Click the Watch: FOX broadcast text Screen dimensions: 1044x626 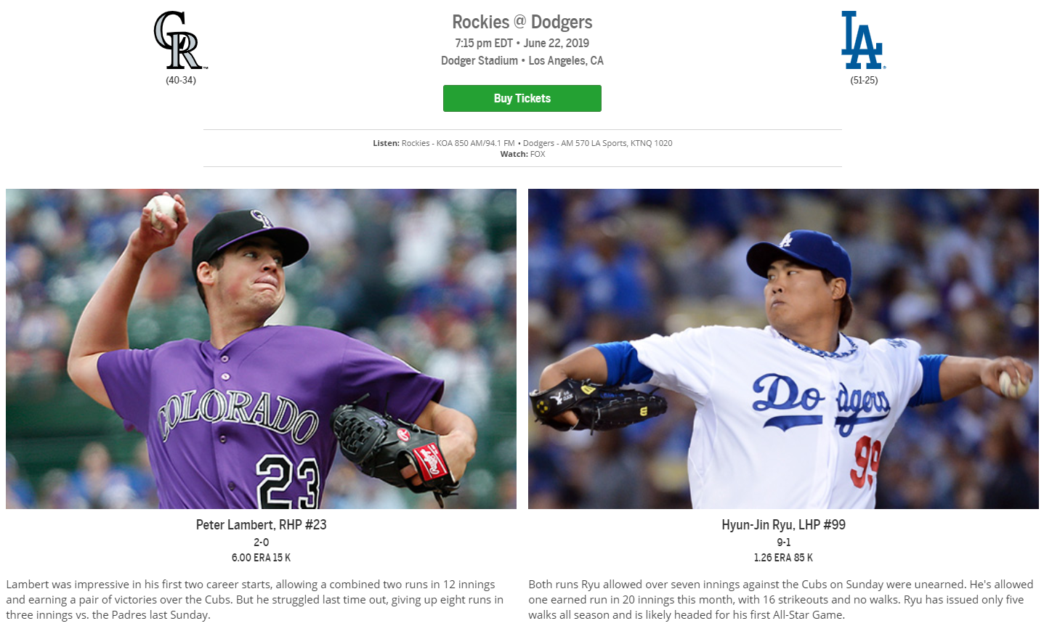click(522, 154)
